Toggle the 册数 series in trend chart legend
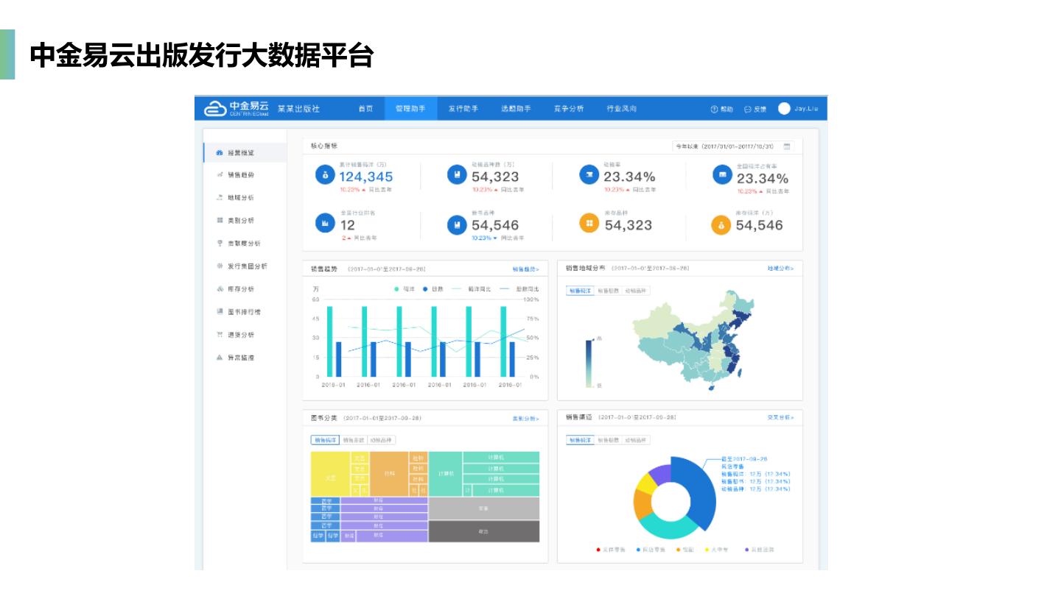Screen dimensions: 1061x596 [x=433, y=289]
